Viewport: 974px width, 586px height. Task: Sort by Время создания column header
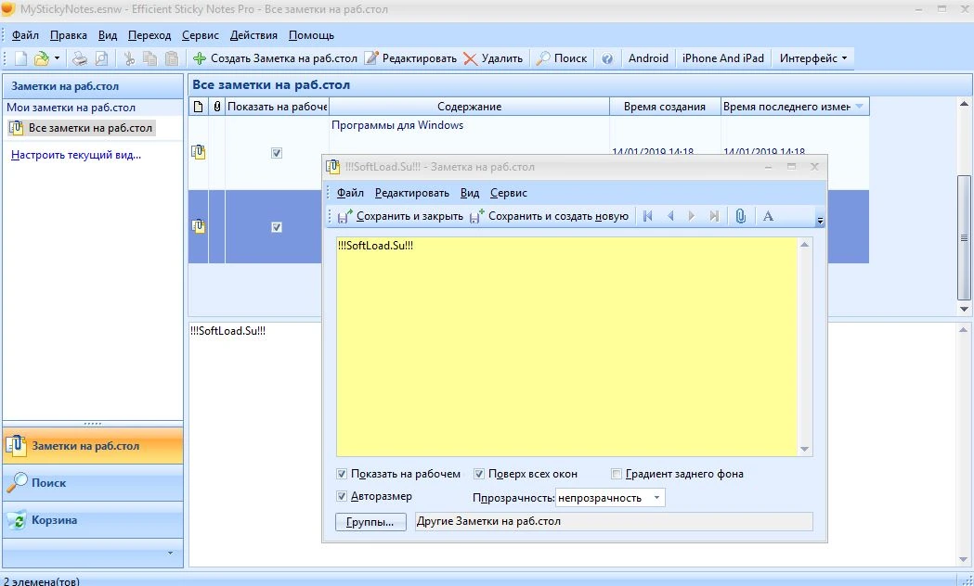point(665,107)
